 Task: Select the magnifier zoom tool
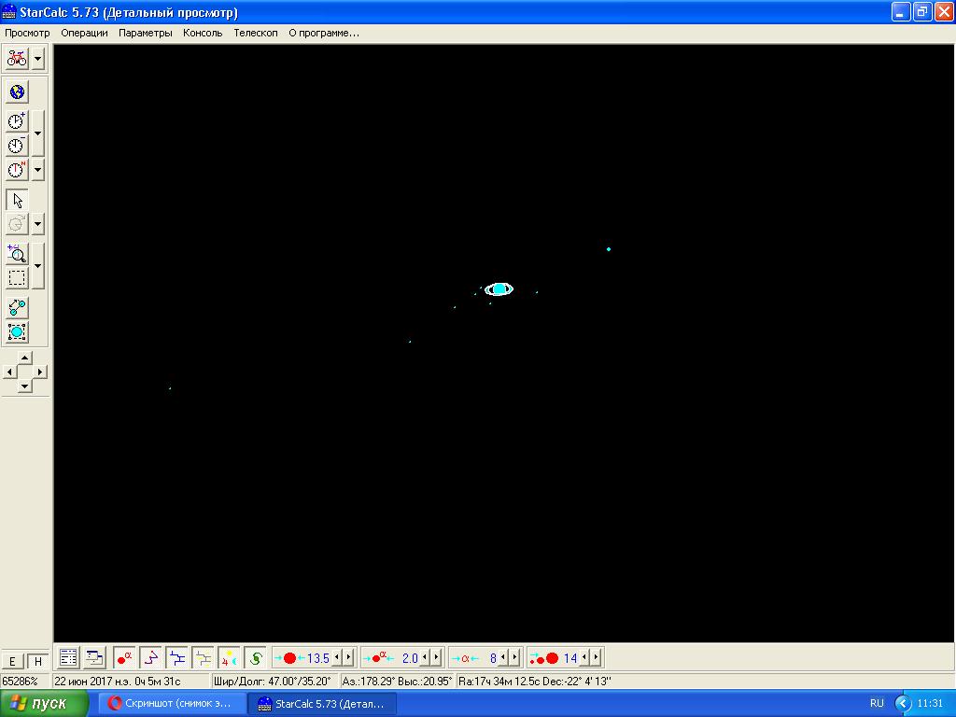tap(17, 254)
